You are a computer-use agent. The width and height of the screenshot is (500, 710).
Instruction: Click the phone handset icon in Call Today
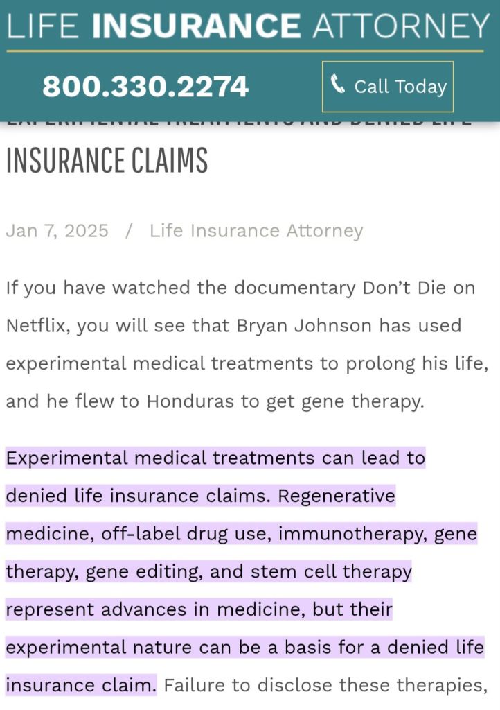click(x=337, y=85)
